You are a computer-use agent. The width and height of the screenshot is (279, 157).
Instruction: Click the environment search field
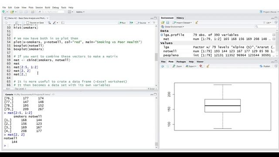pyautogui.click(x=265, y=27)
